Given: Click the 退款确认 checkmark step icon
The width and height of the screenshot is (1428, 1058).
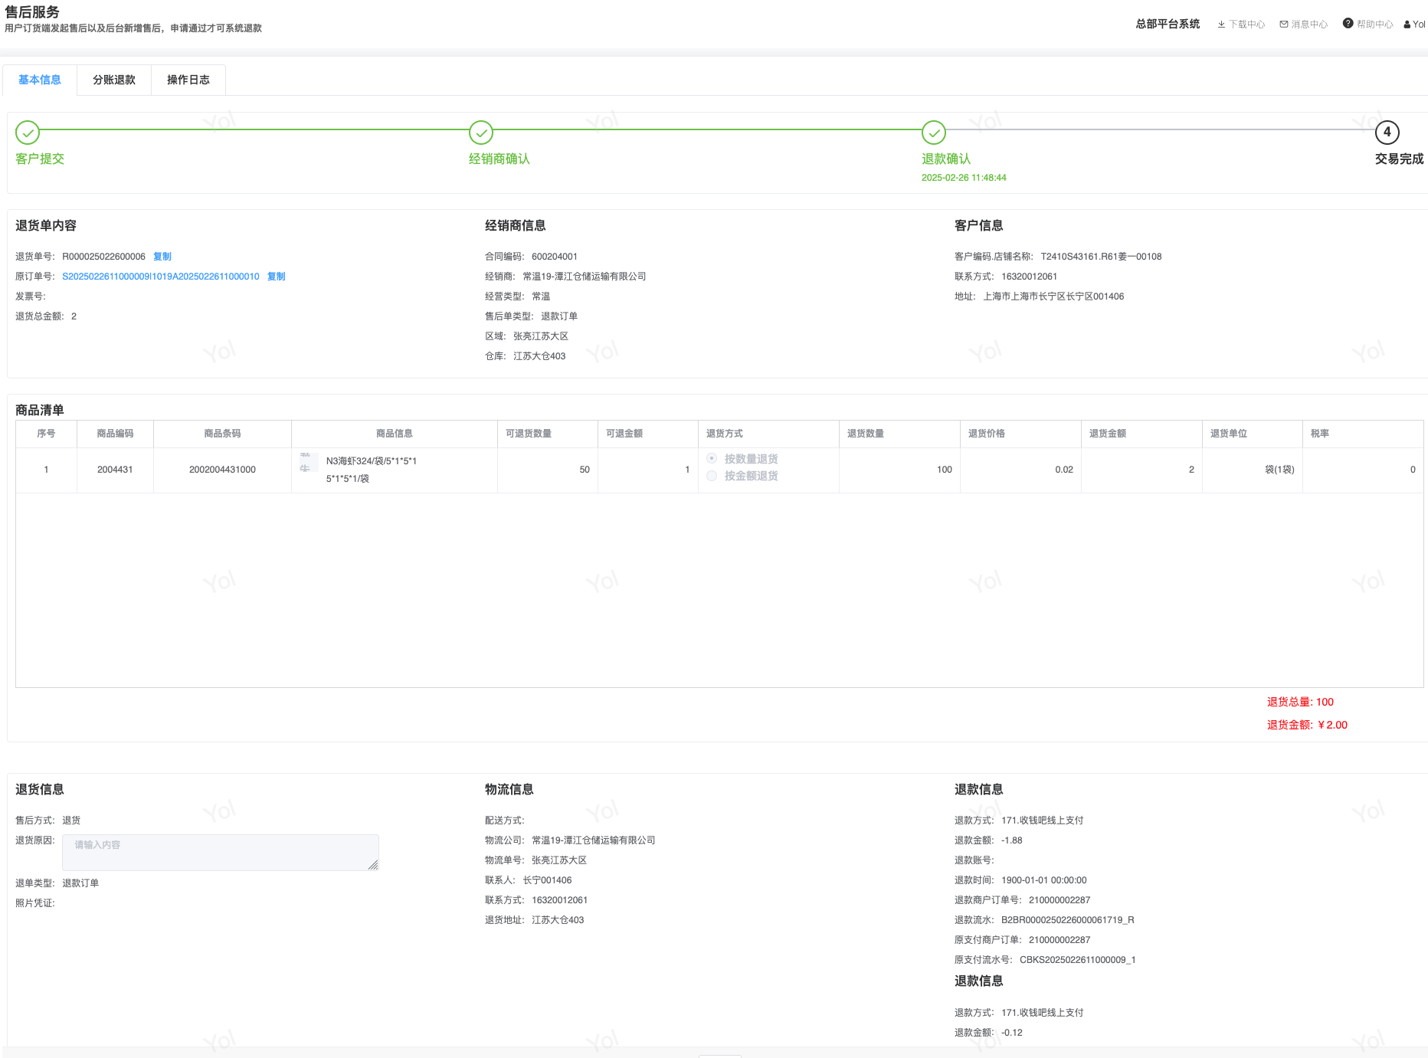Looking at the screenshot, I should (x=934, y=133).
